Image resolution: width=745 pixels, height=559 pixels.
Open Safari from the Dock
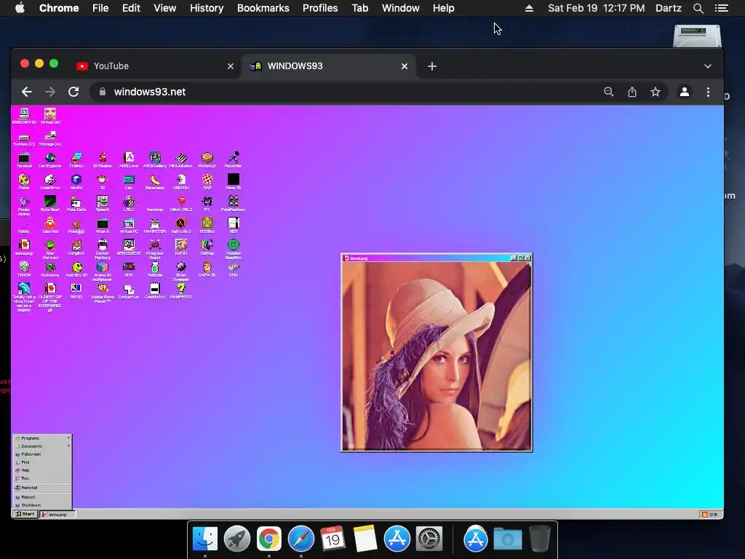point(301,539)
